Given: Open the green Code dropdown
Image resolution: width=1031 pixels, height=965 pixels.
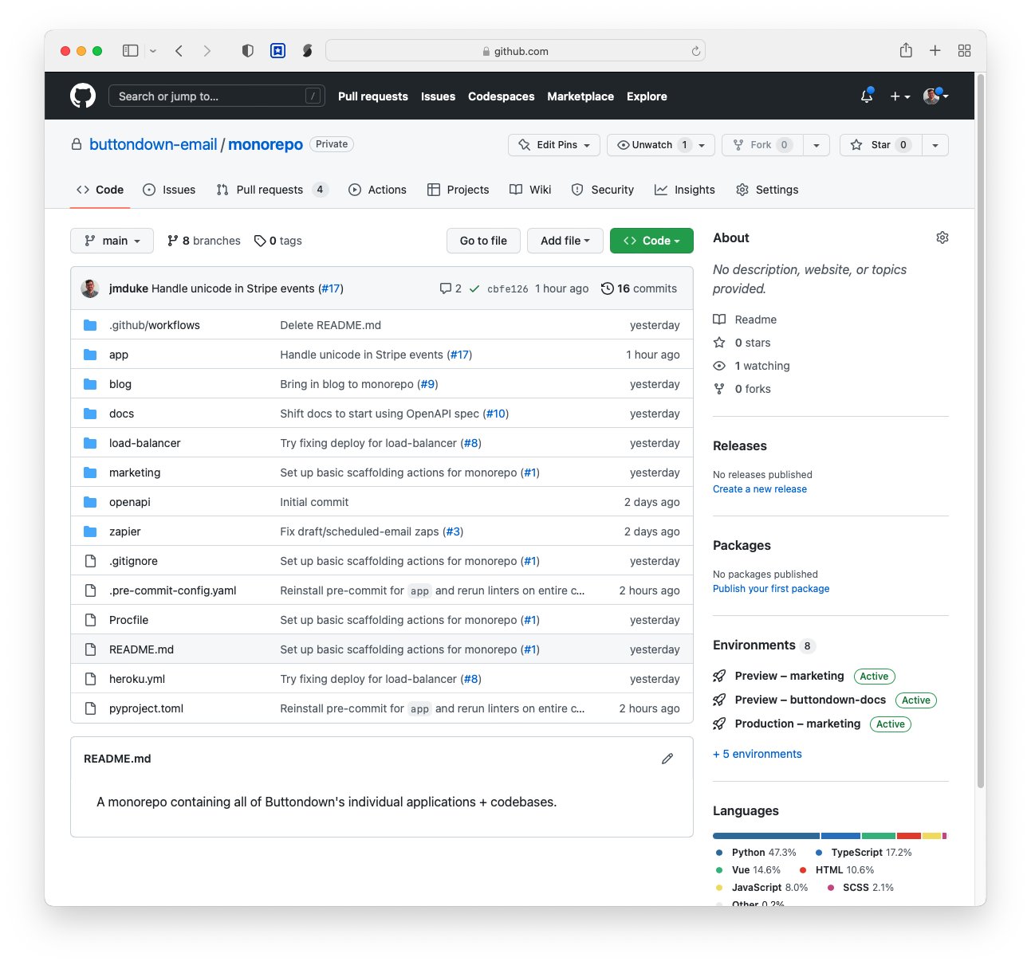Looking at the screenshot, I should 651,241.
